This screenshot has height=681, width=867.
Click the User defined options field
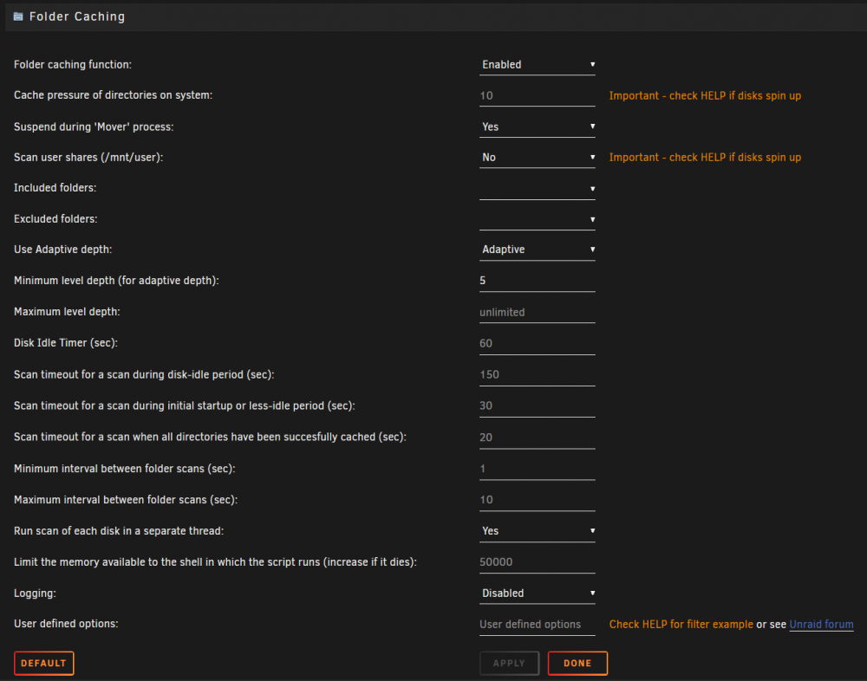[x=537, y=625]
